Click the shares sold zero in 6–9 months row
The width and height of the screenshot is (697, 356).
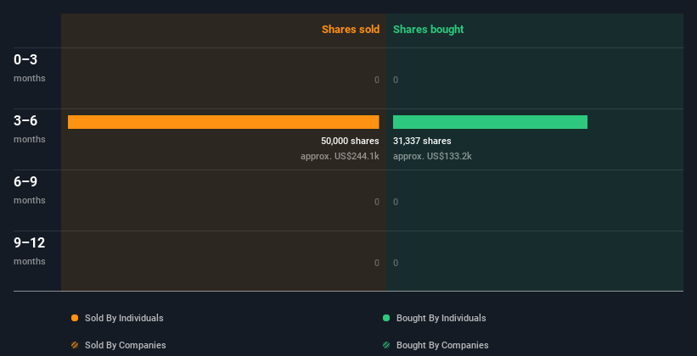tap(377, 202)
